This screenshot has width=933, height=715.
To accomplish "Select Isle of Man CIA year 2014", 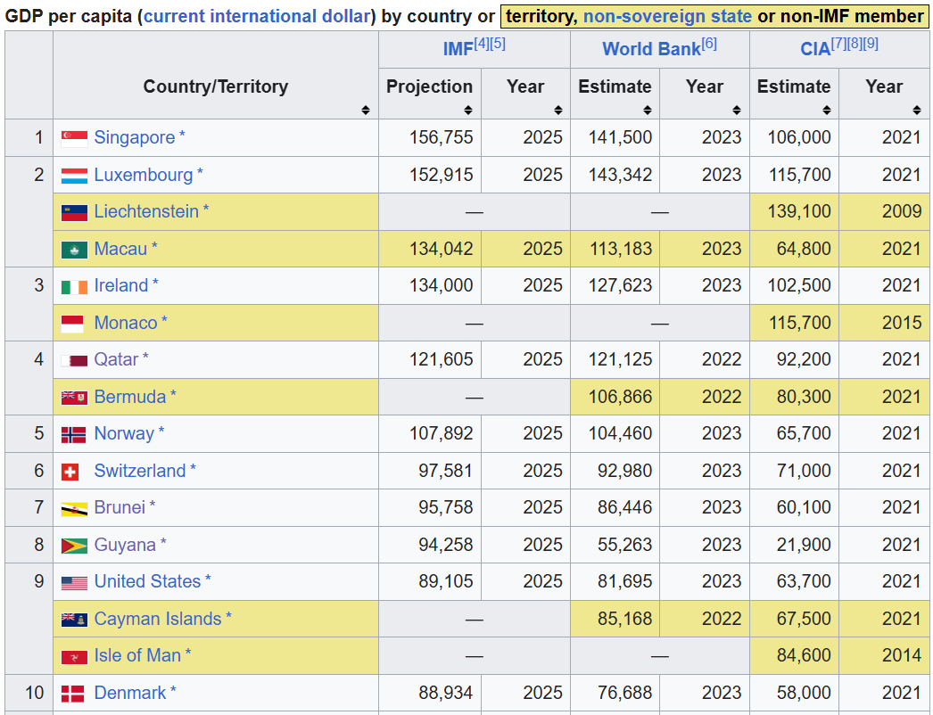I will [x=902, y=655].
